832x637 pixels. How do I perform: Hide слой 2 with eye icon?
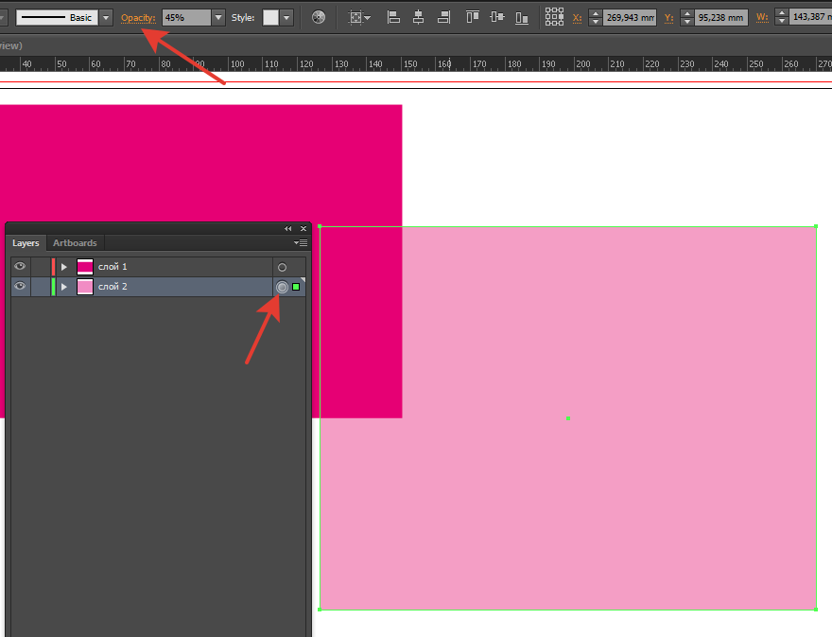coord(20,286)
